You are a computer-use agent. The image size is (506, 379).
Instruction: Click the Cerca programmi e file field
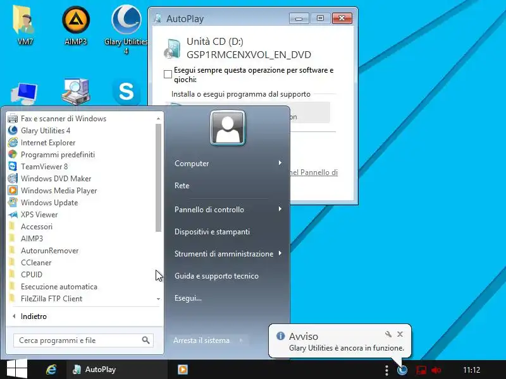point(83,340)
